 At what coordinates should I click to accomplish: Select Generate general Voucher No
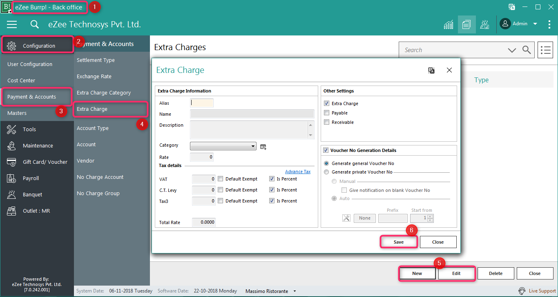[x=326, y=163]
